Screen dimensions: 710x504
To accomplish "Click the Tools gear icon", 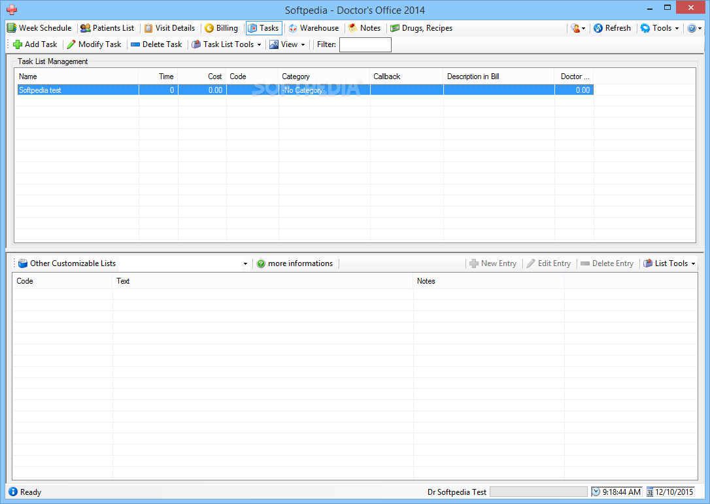I will (645, 28).
